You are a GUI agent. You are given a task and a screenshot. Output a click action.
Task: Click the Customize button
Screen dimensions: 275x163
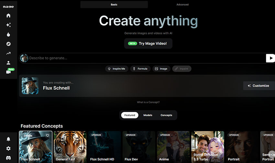258,86
